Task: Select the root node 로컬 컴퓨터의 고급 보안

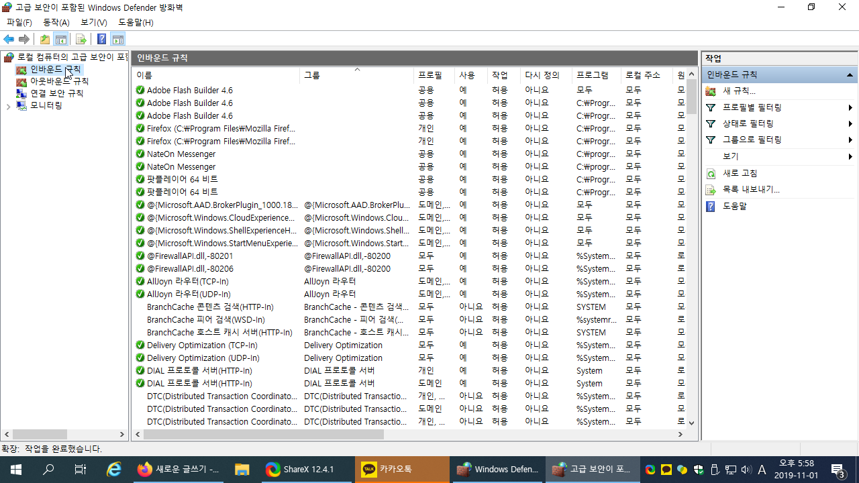Action: pos(72,58)
